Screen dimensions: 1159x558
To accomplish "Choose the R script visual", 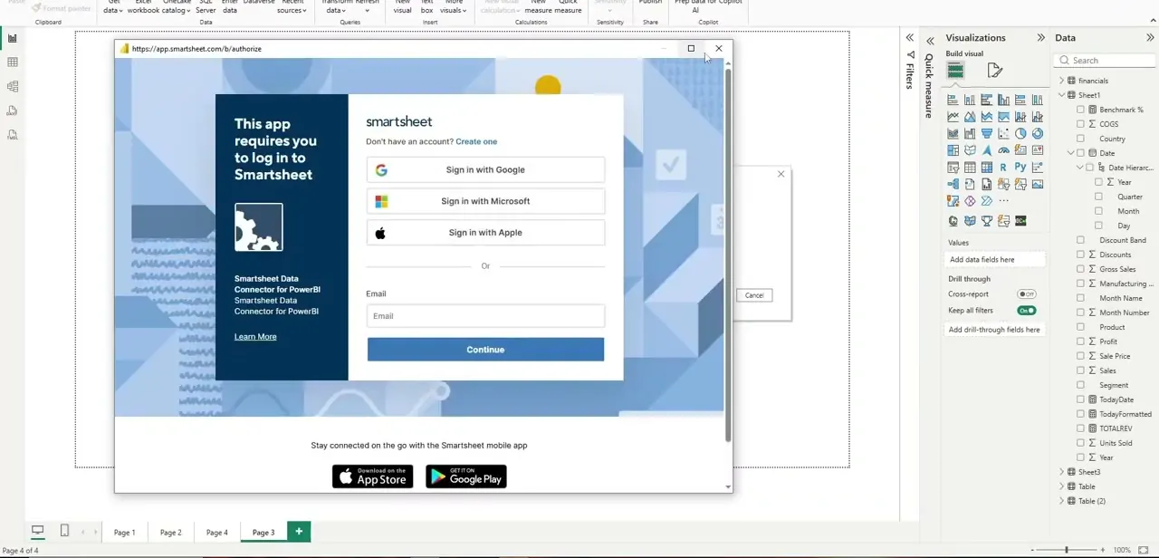I will click(x=1003, y=168).
